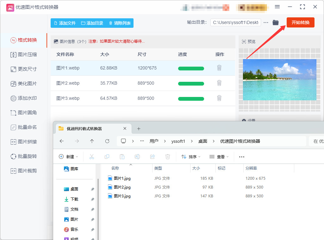This screenshot has height=240, width=324.
Task: Open the hamburger menu in title bar
Action: [277, 7]
